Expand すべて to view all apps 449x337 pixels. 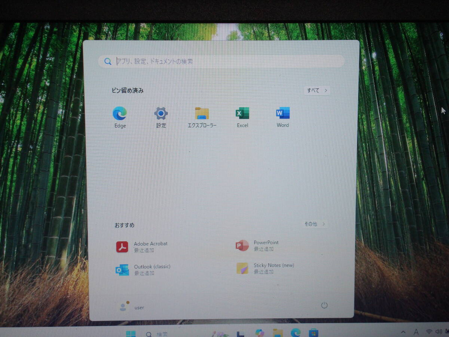pyautogui.click(x=316, y=90)
